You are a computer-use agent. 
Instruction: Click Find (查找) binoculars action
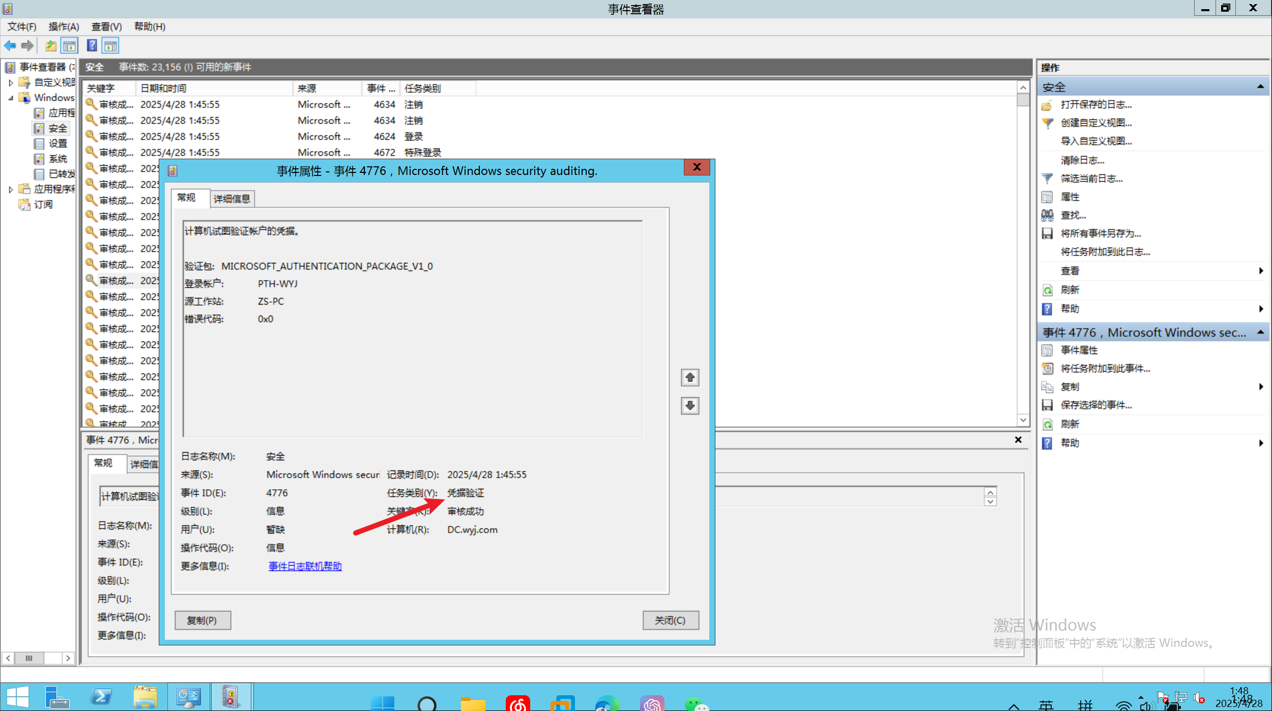tap(1073, 215)
